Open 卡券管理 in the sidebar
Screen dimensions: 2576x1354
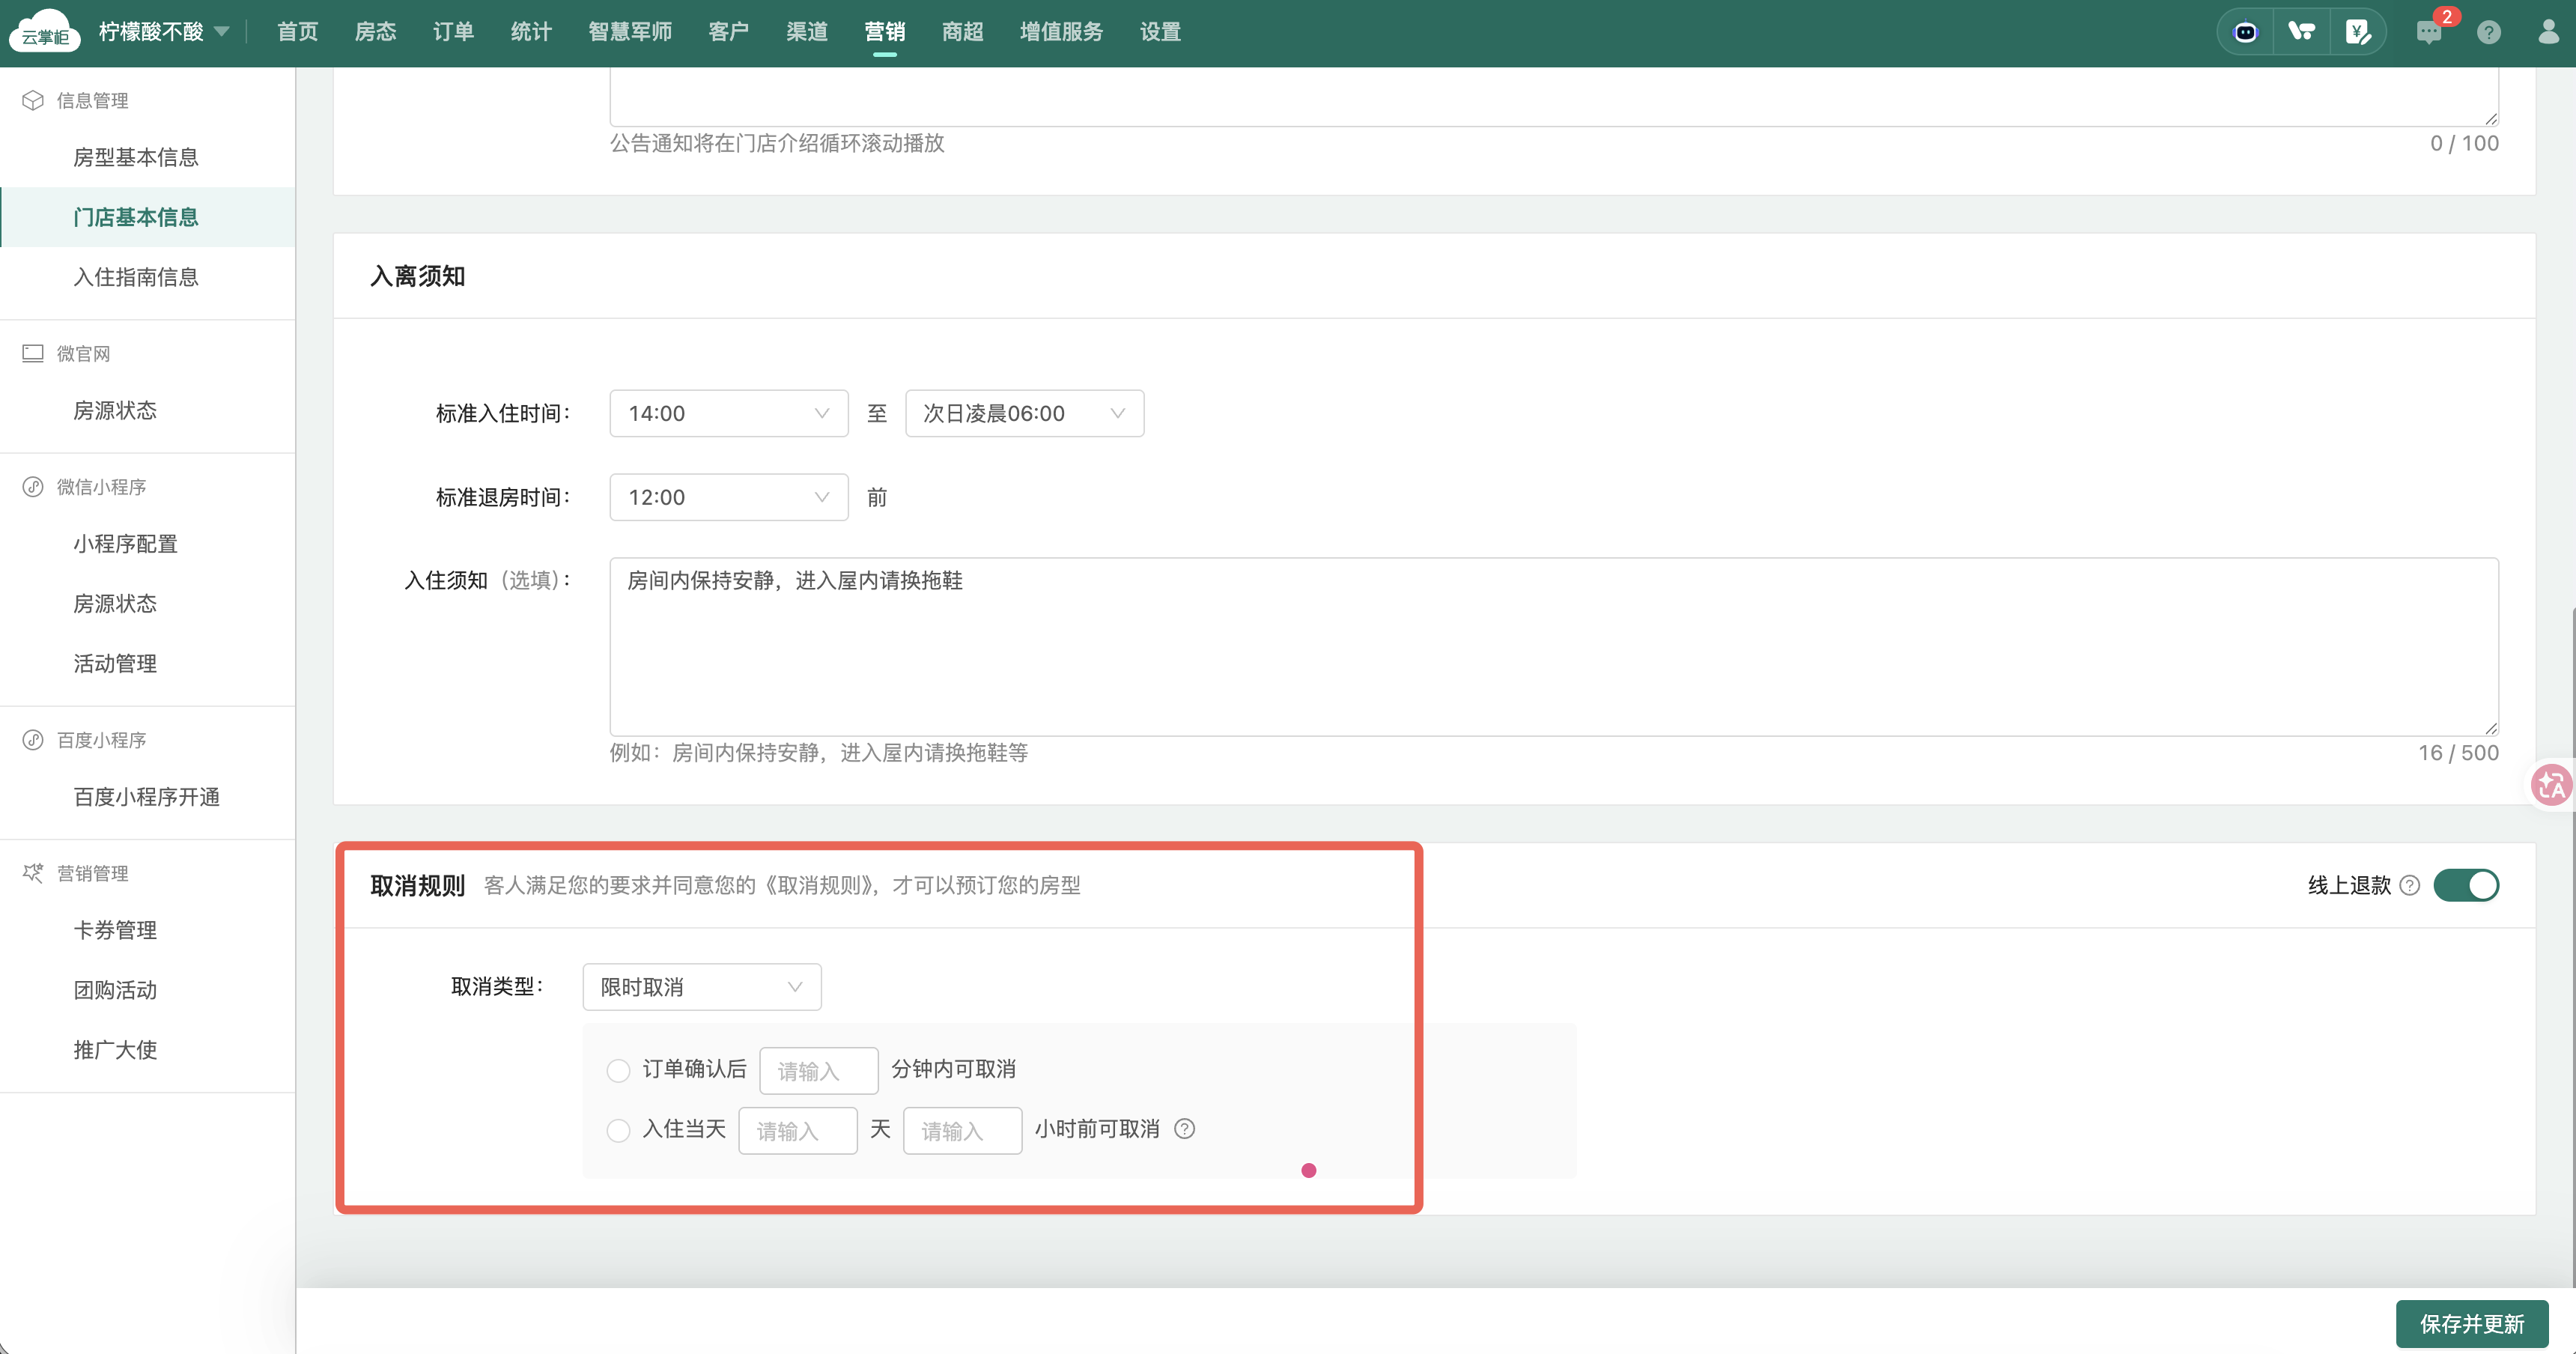click(115, 930)
